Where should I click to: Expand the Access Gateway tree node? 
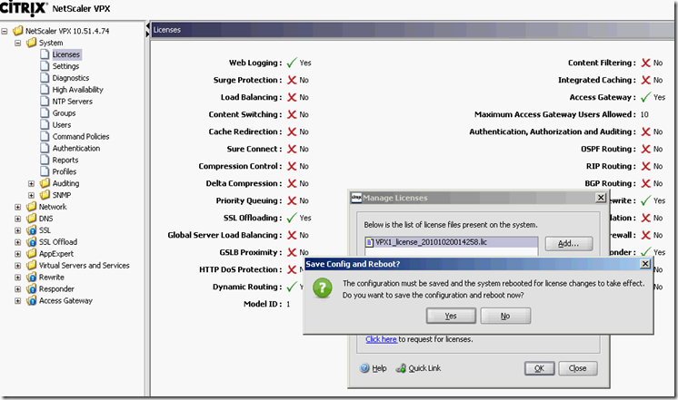(18, 301)
